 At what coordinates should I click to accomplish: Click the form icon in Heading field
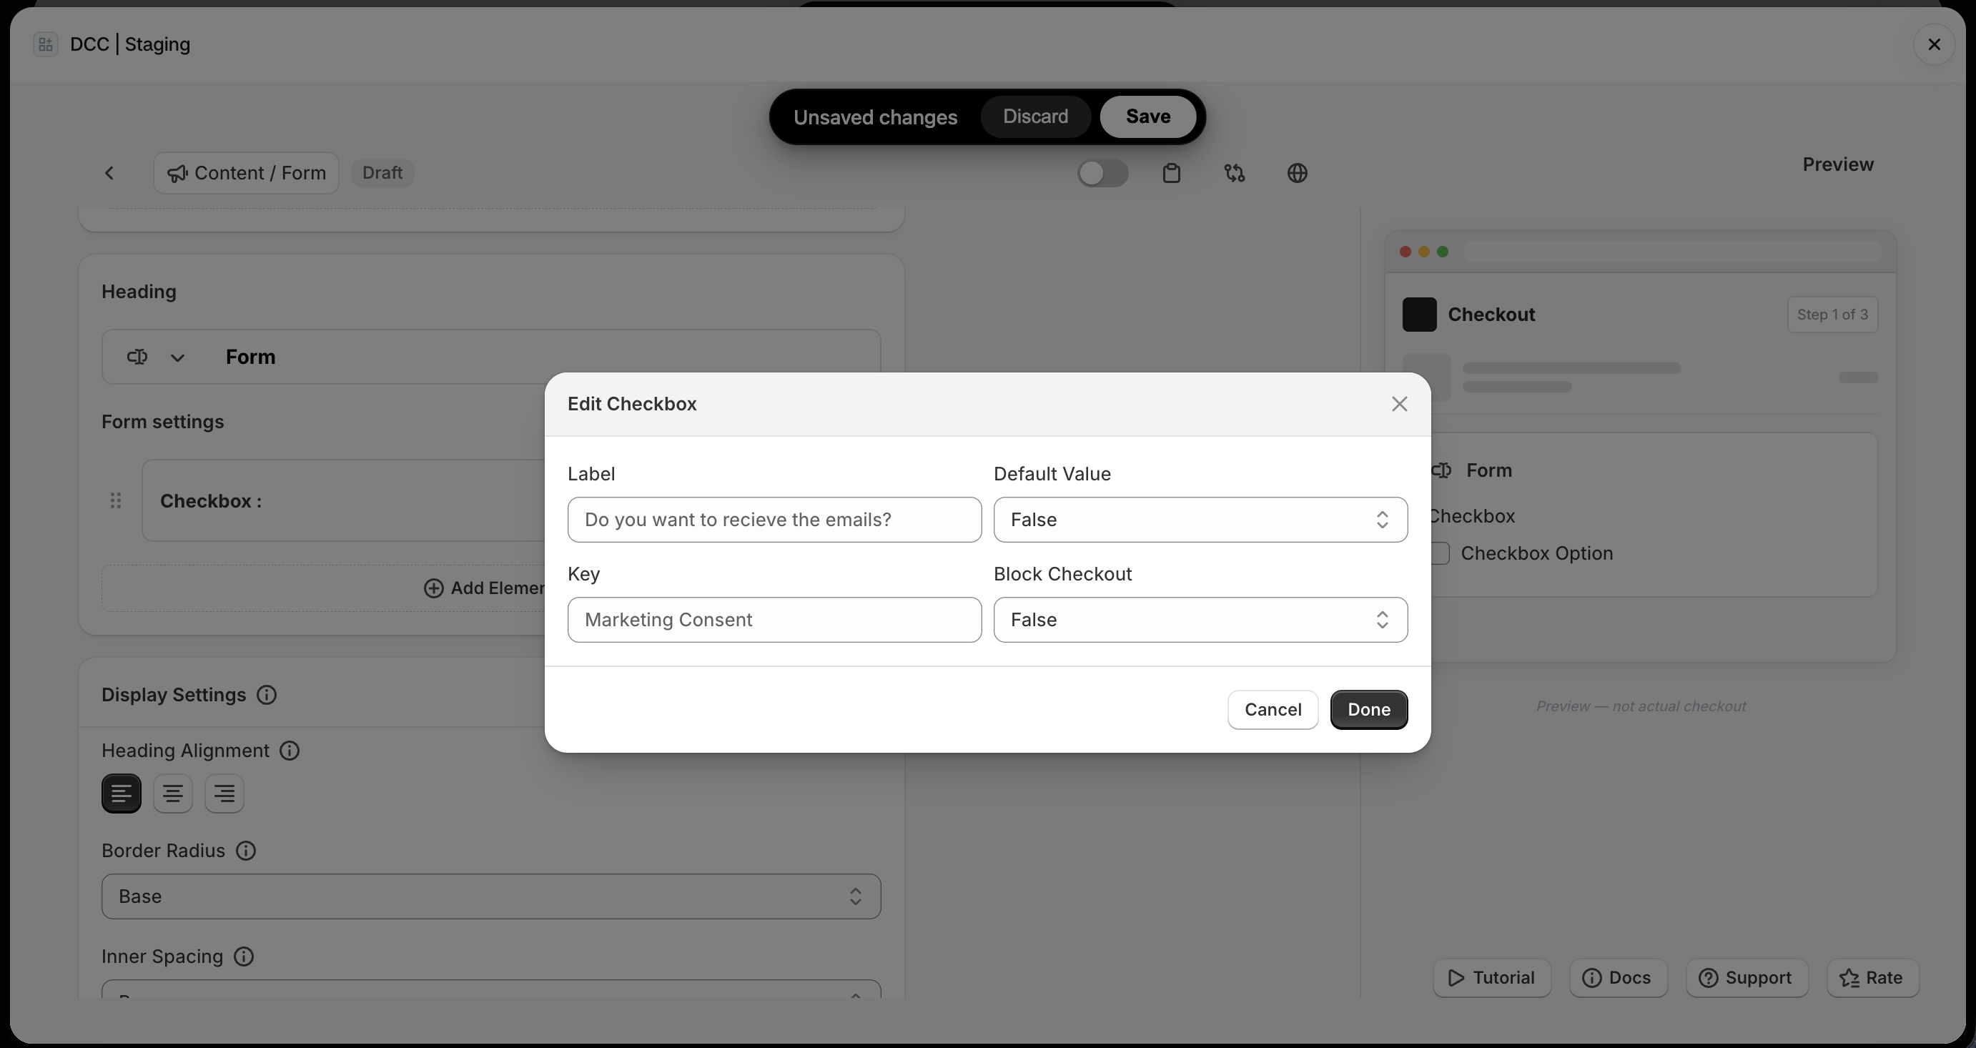point(137,357)
